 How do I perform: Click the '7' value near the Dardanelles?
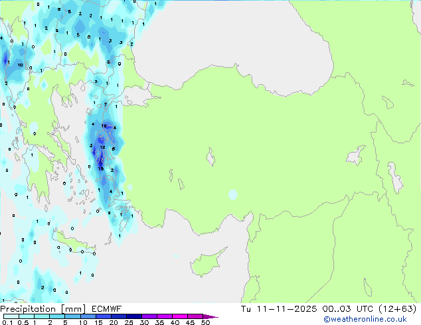105,104
